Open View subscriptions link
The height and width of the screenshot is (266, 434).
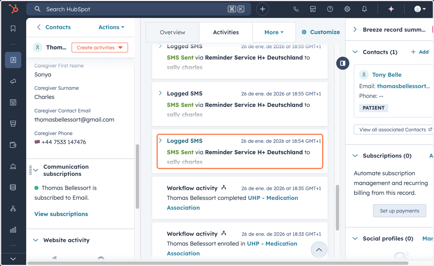61,214
